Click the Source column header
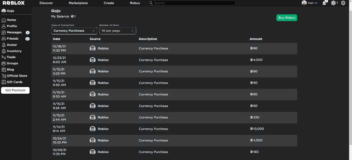352x160 pixels. click(x=95, y=39)
